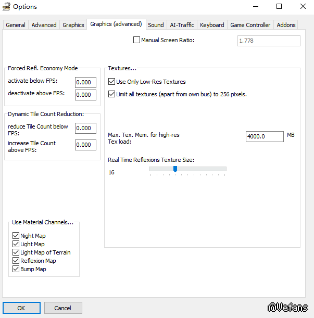
Task: Toggle the Light Map checkbox
Action: tap(16, 244)
